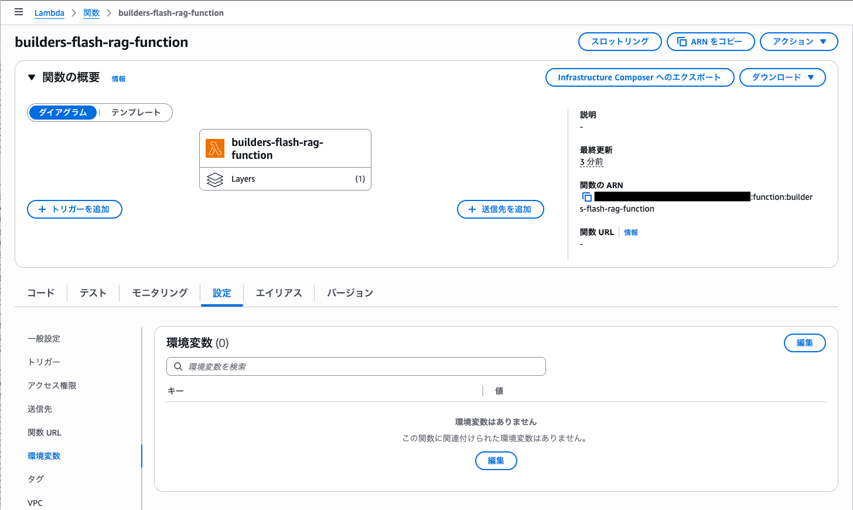Open the アクション dropdown menu
Screen dimensions: 853x510
[x=799, y=42]
